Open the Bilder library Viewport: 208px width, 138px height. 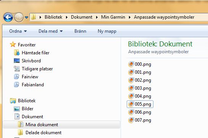(x=27, y=109)
